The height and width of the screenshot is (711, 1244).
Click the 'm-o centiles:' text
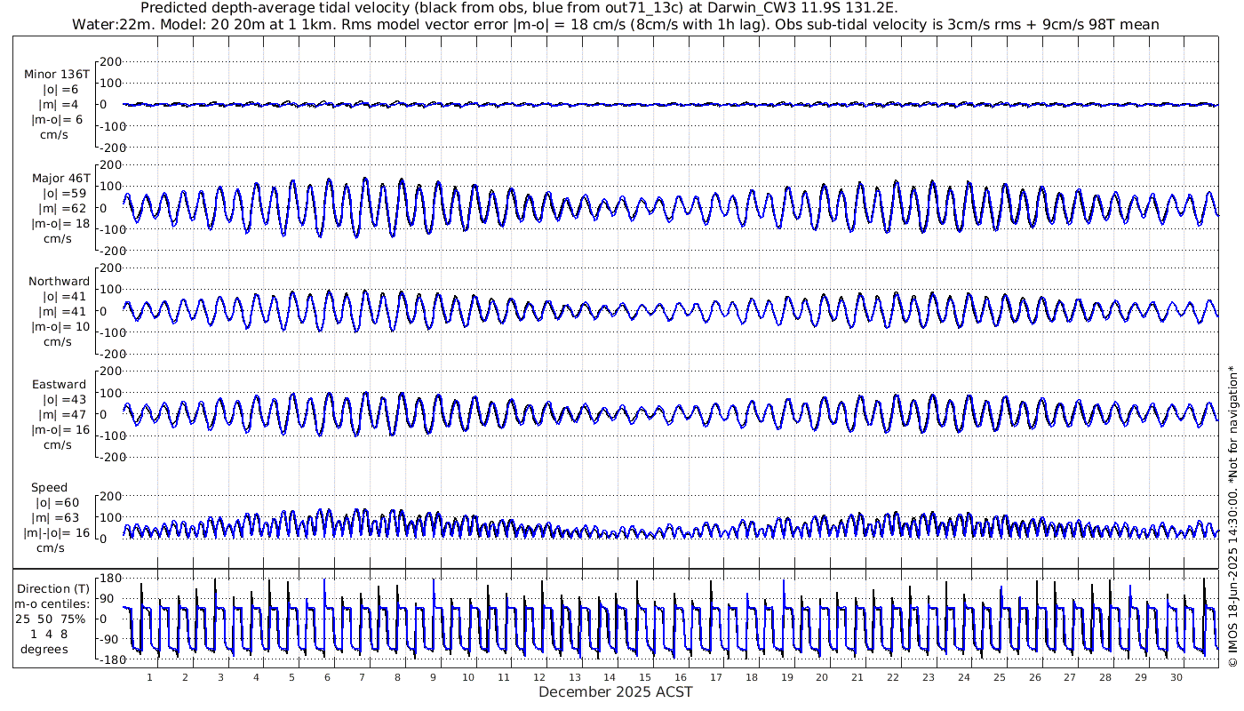tap(53, 604)
